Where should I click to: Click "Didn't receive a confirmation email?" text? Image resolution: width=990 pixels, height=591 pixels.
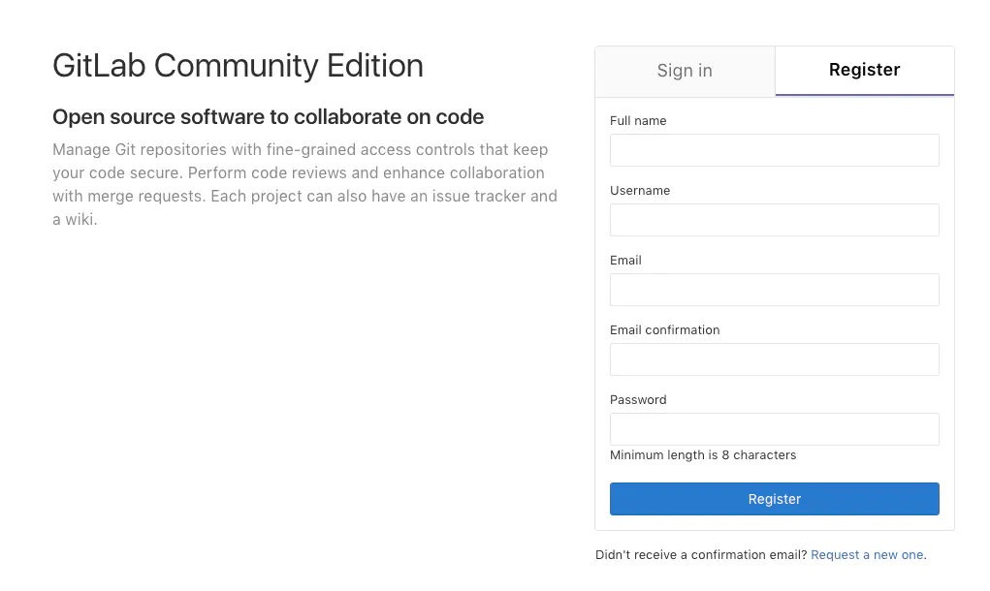(701, 555)
